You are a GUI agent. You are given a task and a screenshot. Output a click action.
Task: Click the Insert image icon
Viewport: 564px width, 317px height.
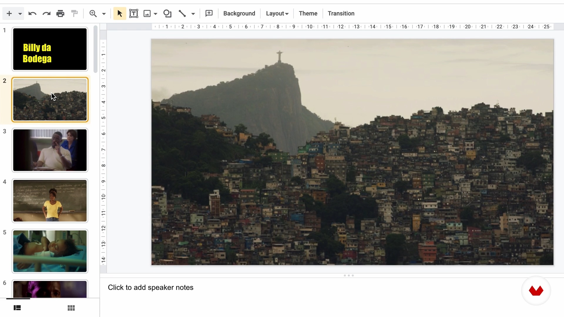147,14
